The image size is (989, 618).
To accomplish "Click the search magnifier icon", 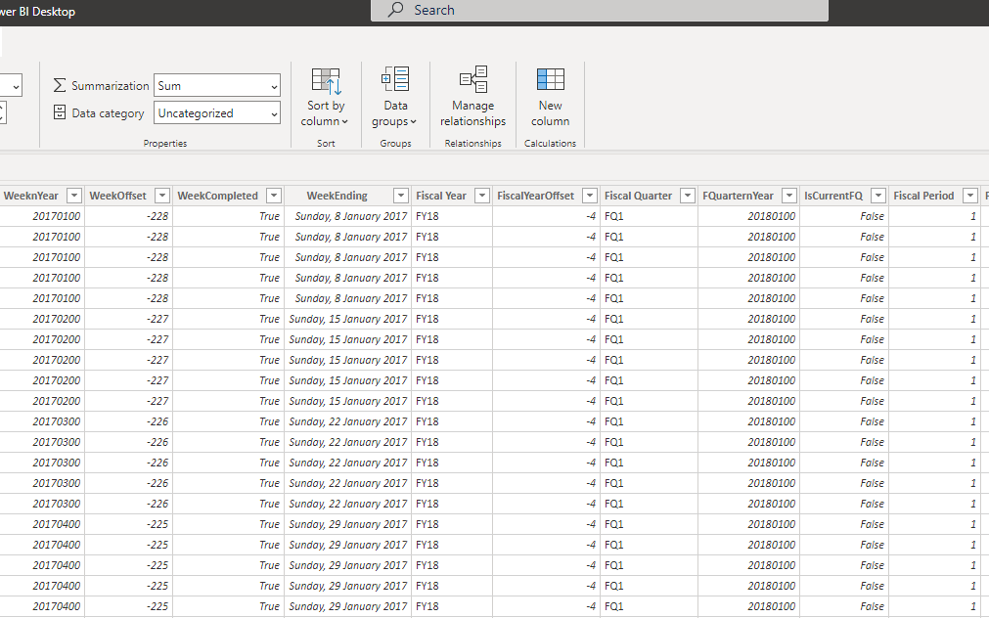I will 395,10.
